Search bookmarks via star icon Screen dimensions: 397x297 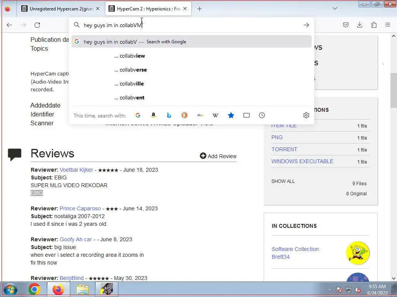click(231, 115)
